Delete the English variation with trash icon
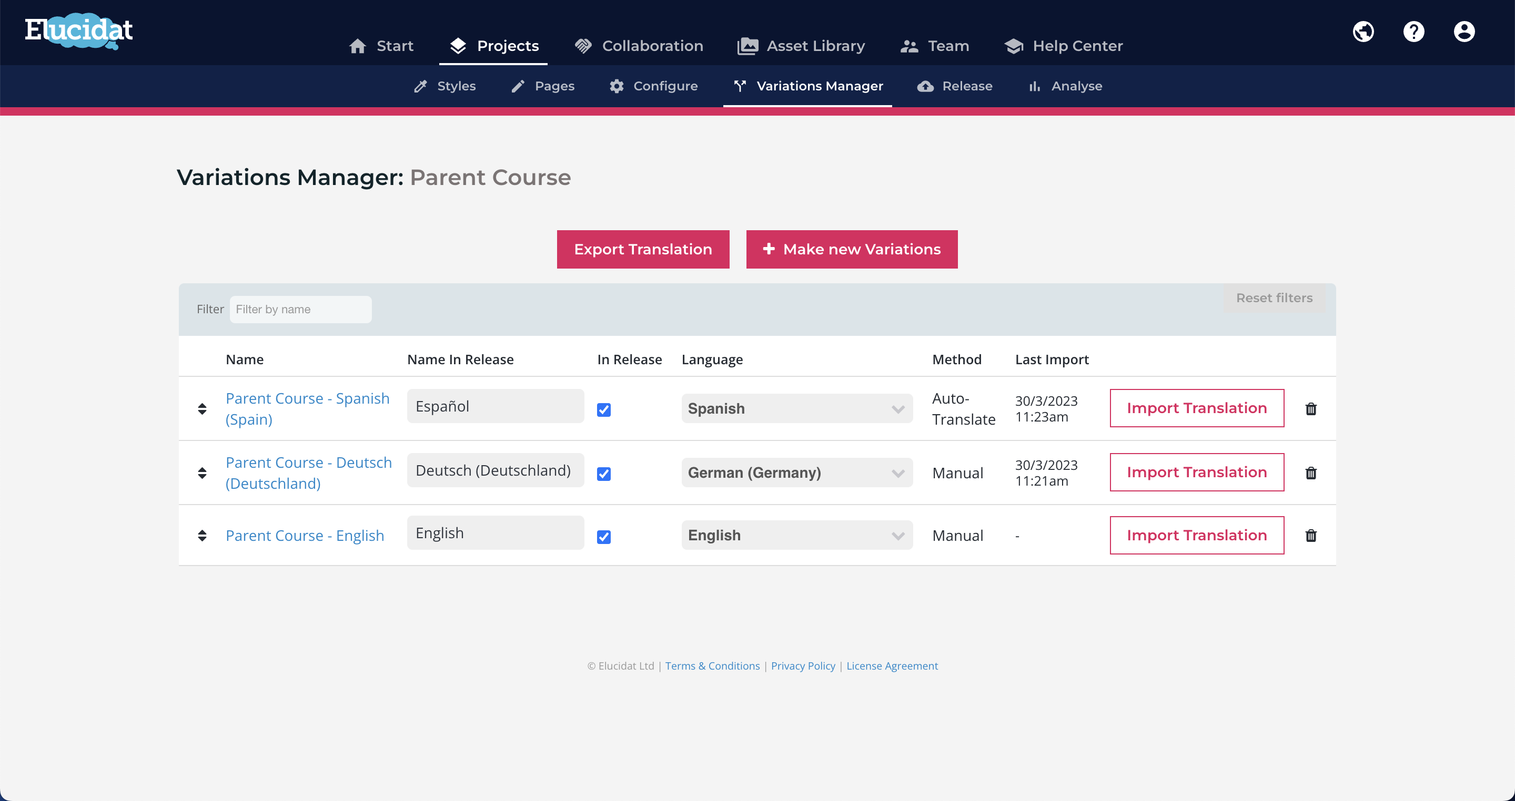 (x=1311, y=536)
